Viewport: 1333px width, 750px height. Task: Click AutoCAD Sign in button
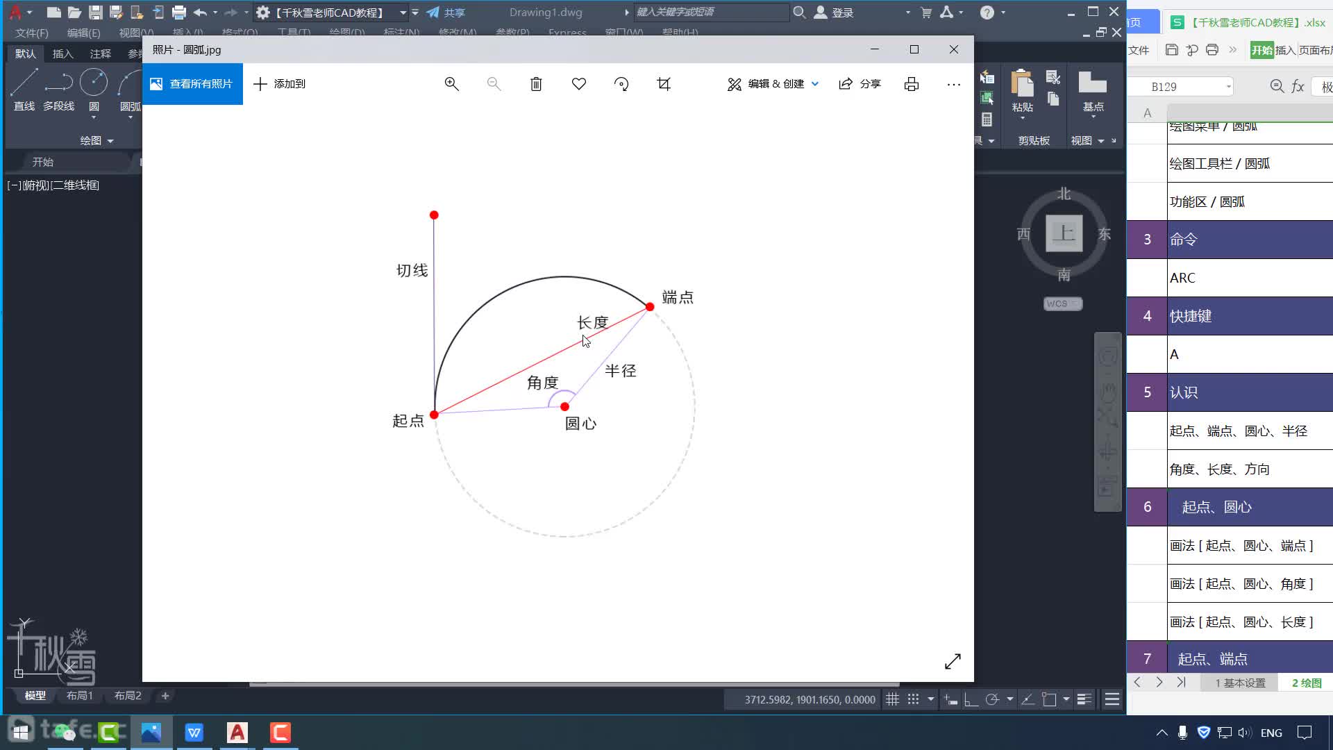pos(833,12)
